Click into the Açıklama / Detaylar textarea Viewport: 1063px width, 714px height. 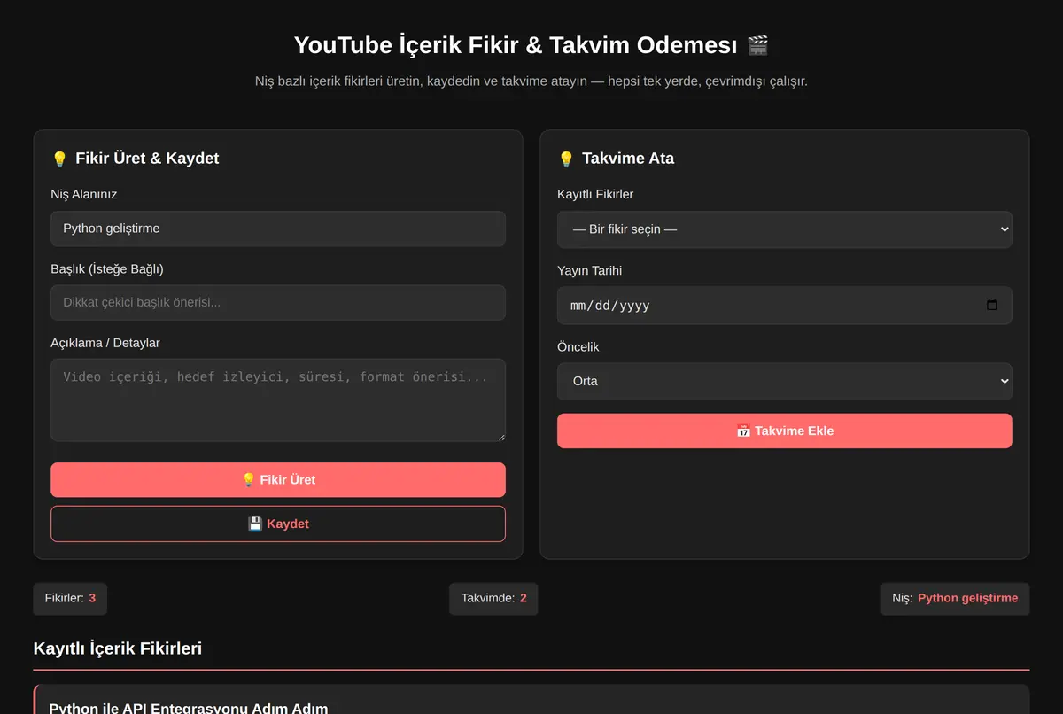pos(278,400)
